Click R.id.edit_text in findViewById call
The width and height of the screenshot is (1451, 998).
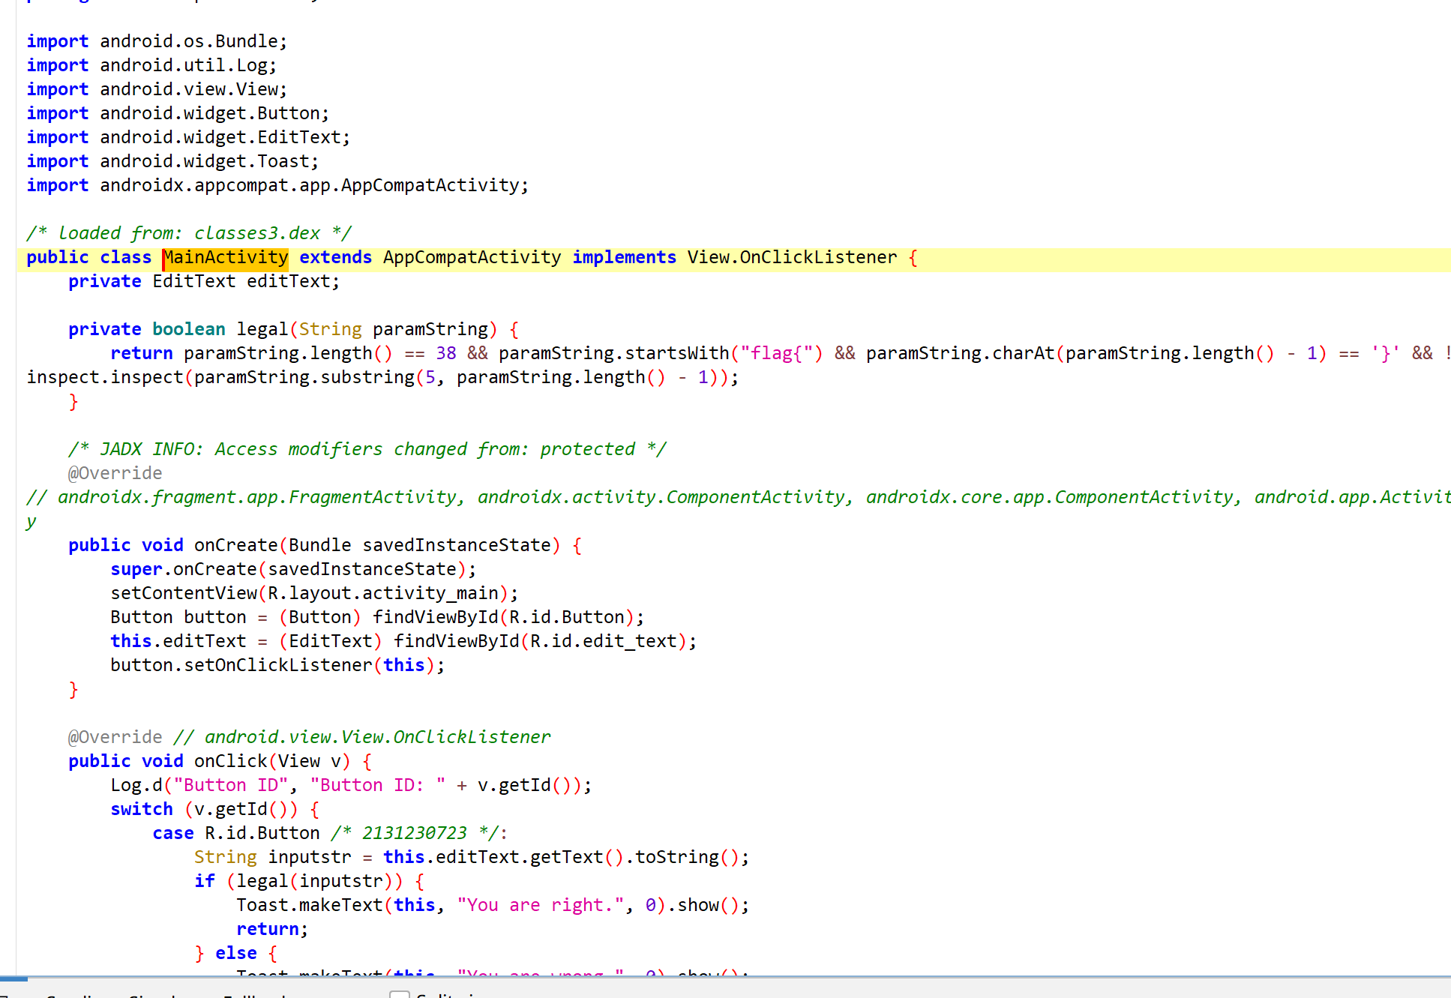603,641
